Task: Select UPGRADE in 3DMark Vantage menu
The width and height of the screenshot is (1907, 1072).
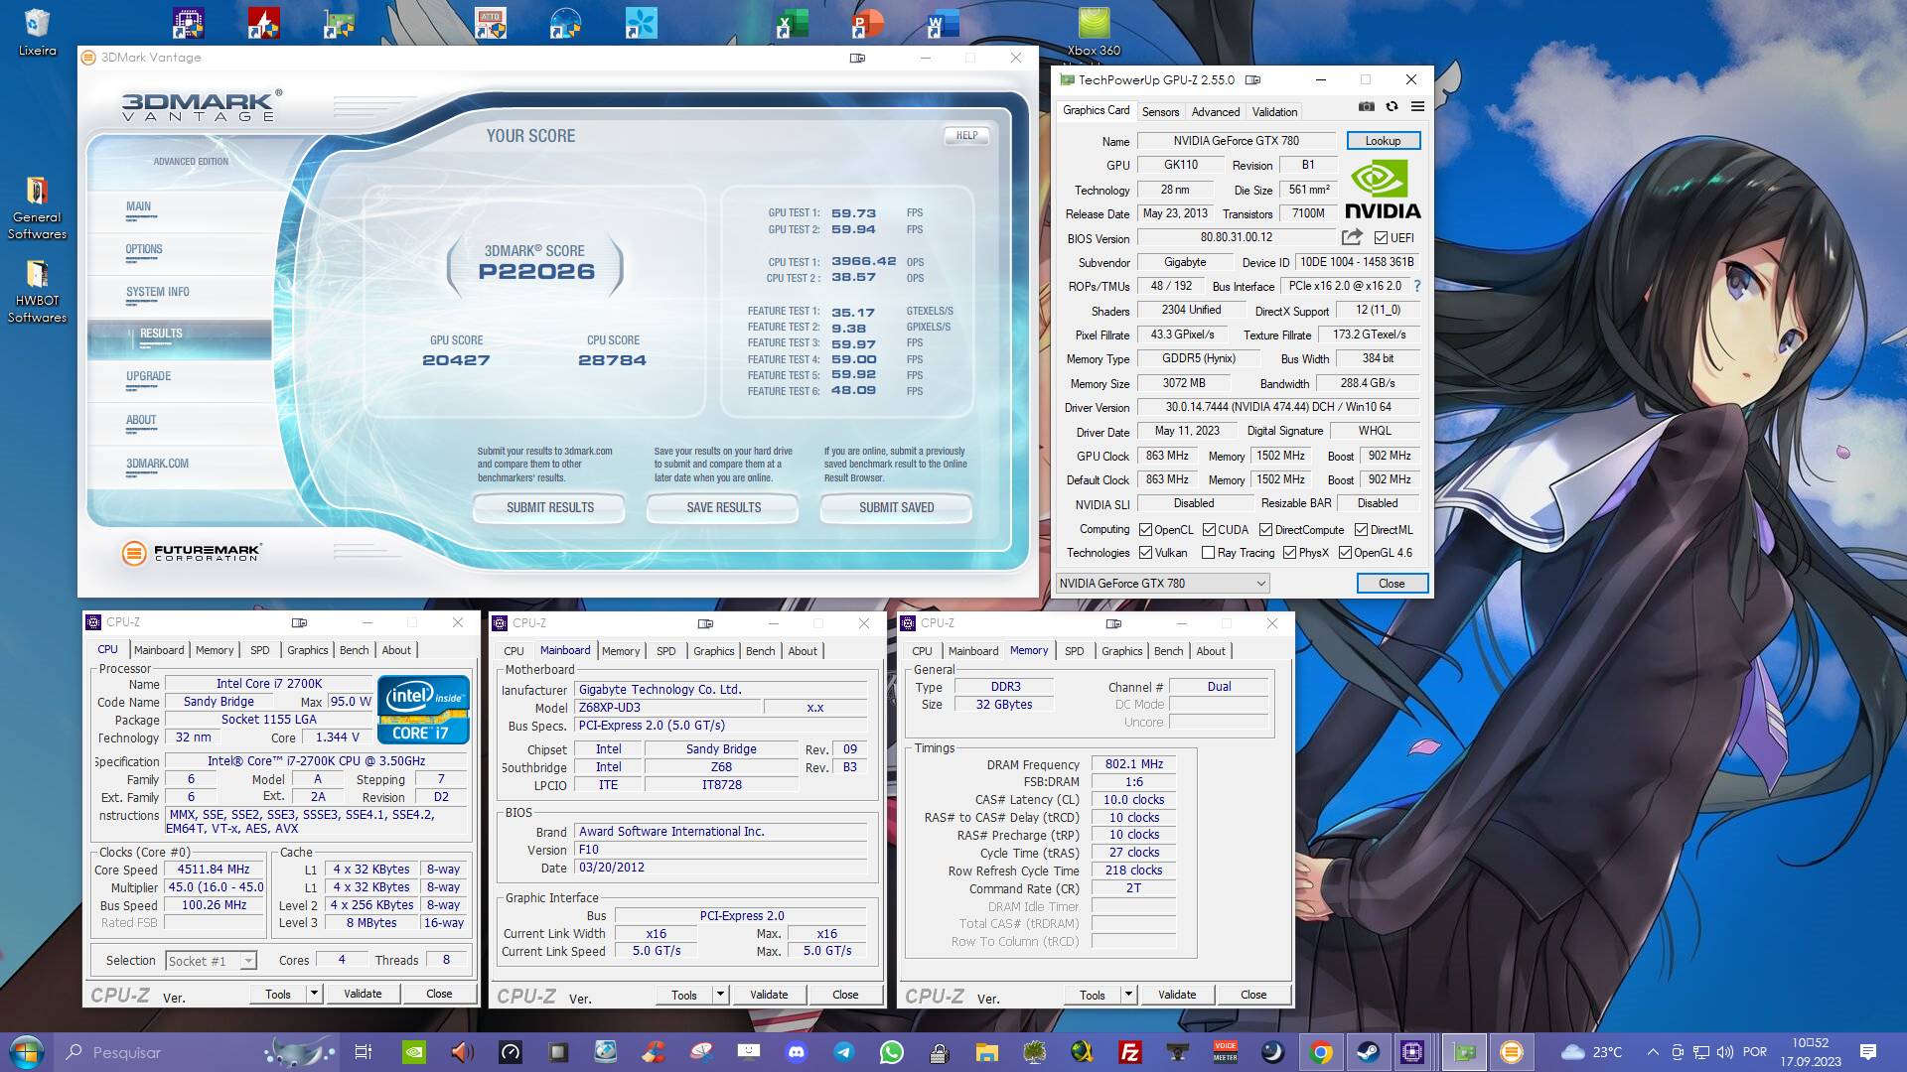Action: tap(148, 377)
